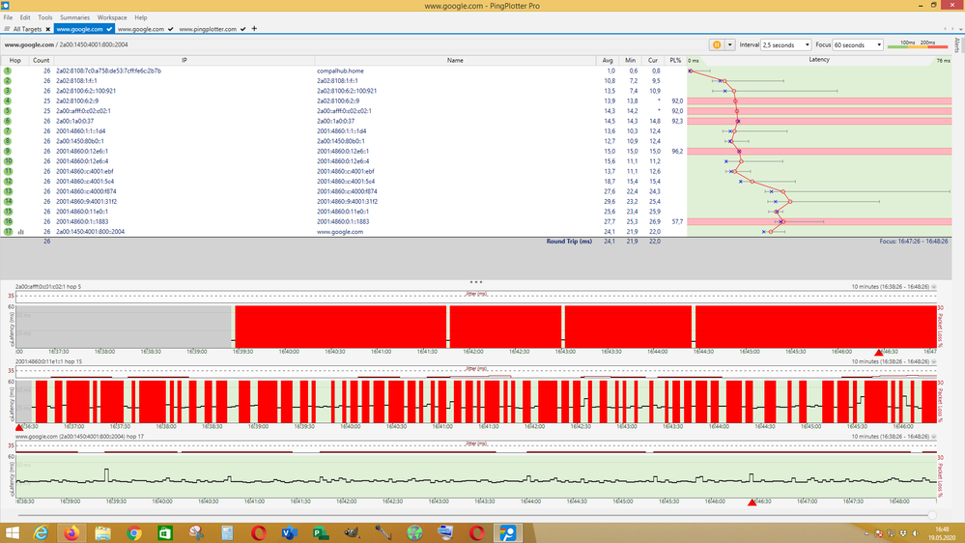This screenshot has height=543, width=965.
Task: Sort by the PL% column header
Action: click(x=675, y=60)
